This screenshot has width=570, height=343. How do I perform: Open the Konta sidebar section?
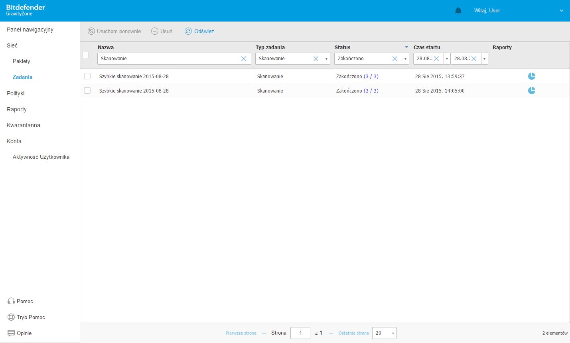[x=14, y=141]
